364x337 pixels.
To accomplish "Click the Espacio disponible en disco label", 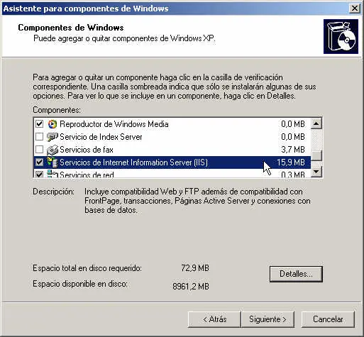I will point(80,284).
